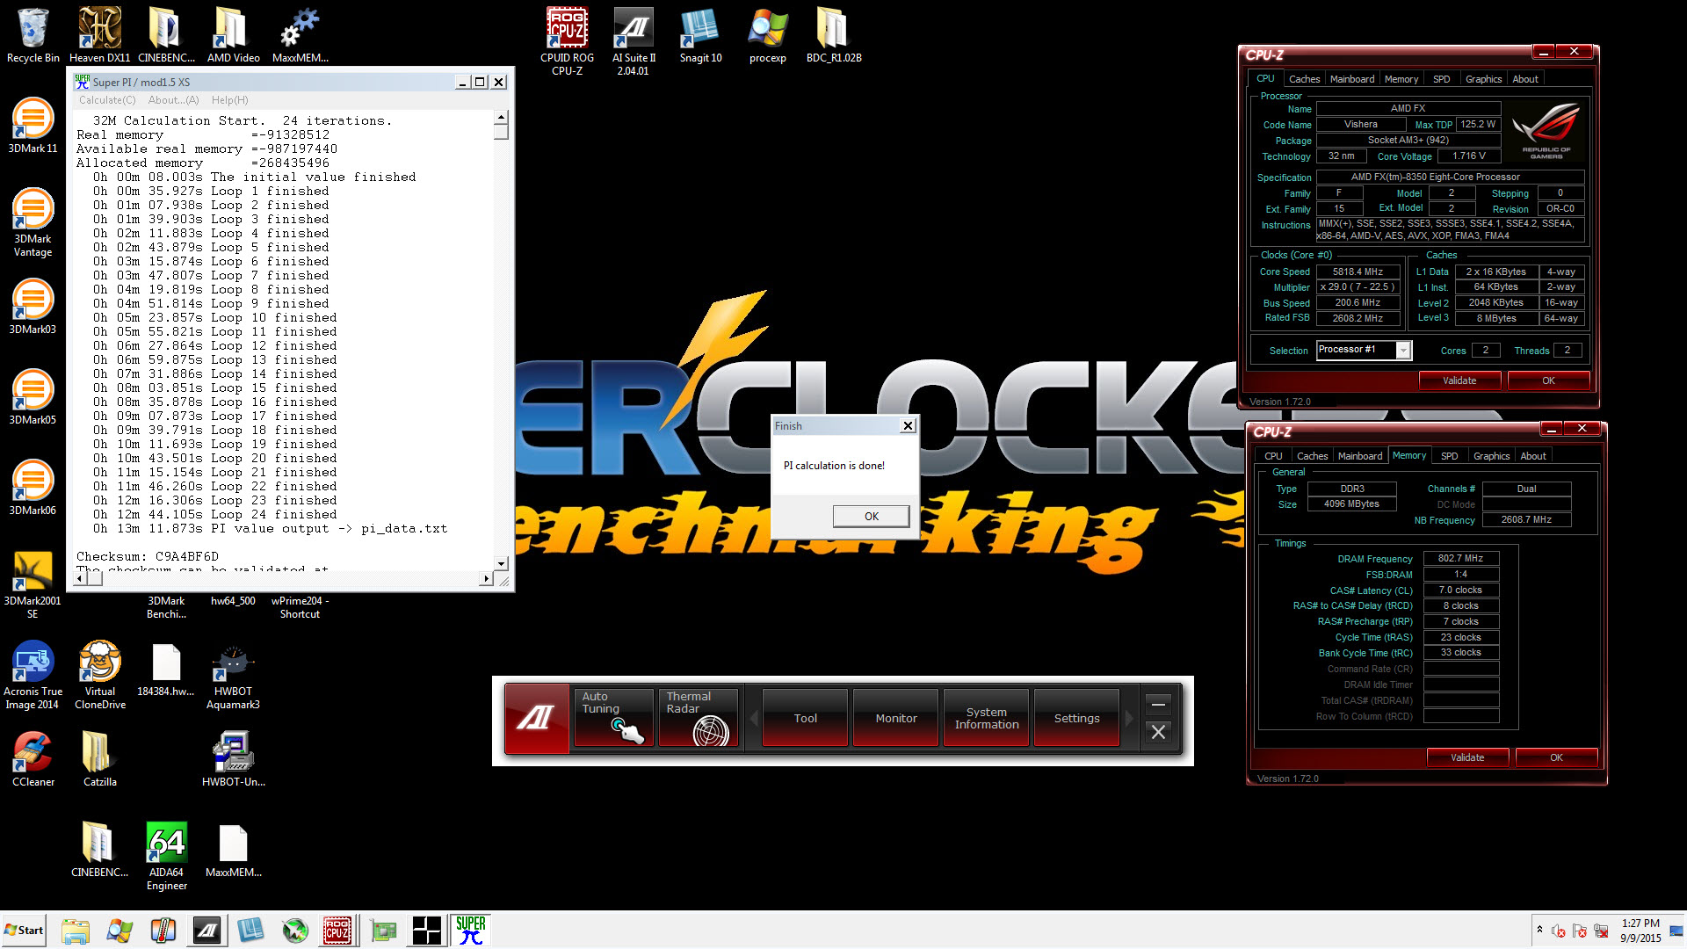Launch Virtual CloneDrive icon

point(100,675)
